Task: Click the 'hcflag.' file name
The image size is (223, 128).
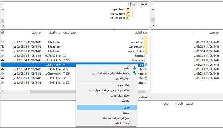Action: click(139, 56)
